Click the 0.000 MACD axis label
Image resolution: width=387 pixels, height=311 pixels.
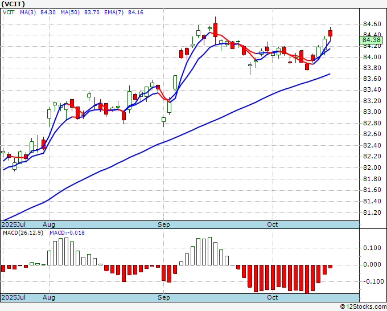[x=372, y=264]
